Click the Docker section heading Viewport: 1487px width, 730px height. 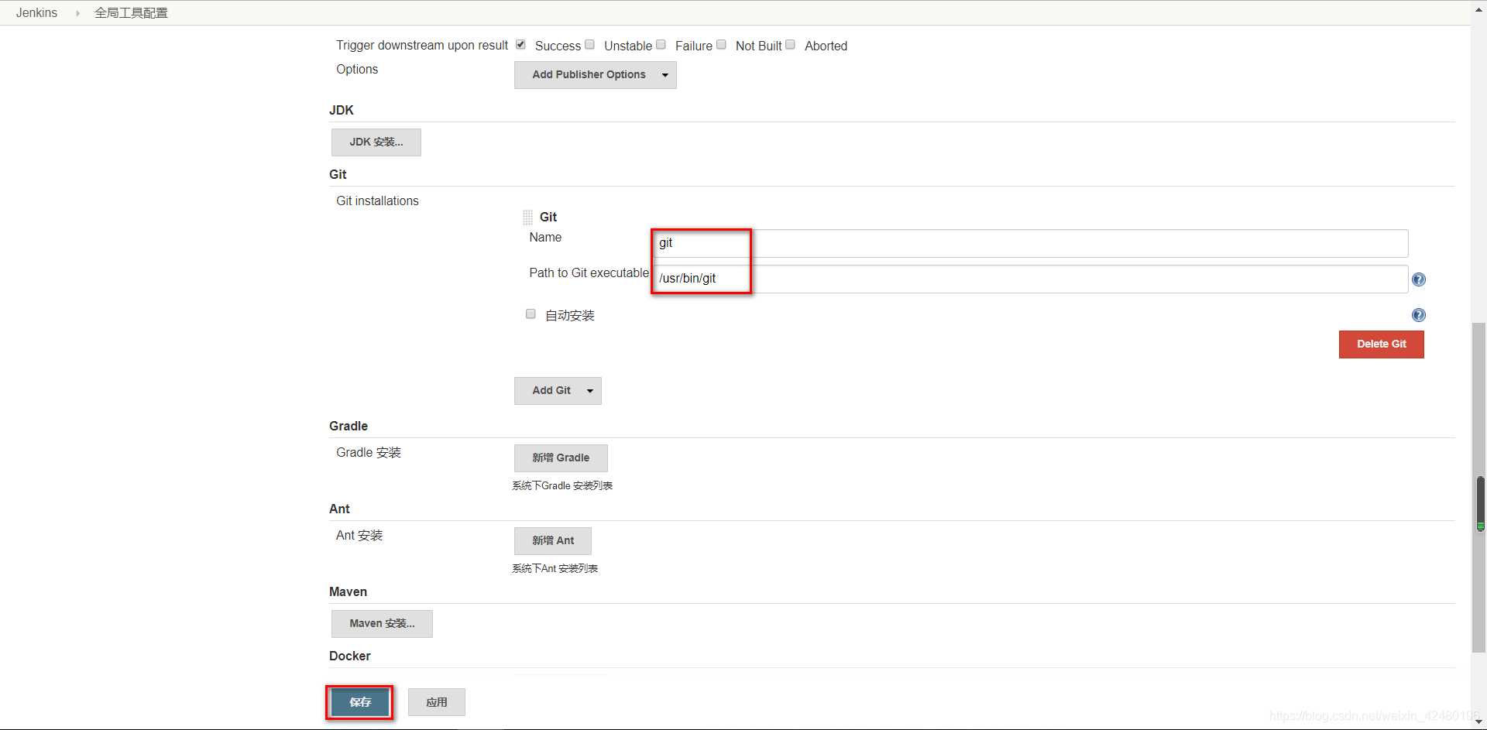point(350,656)
